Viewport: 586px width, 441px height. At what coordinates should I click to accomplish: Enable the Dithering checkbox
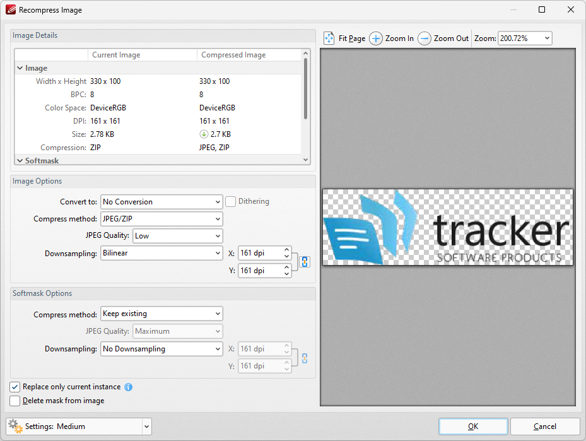(231, 201)
